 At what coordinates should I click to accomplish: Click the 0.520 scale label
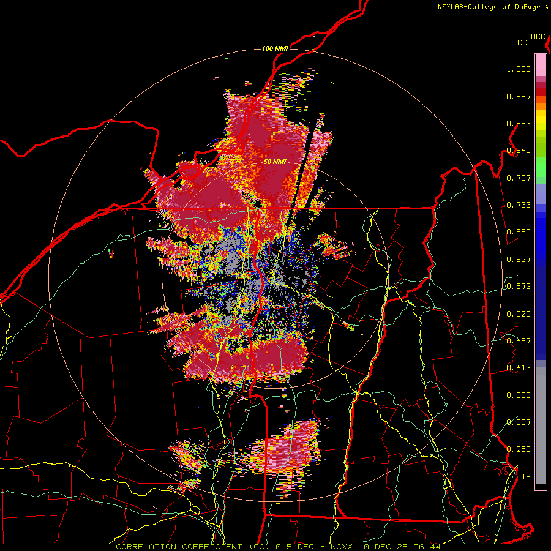[x=519, y=314]
